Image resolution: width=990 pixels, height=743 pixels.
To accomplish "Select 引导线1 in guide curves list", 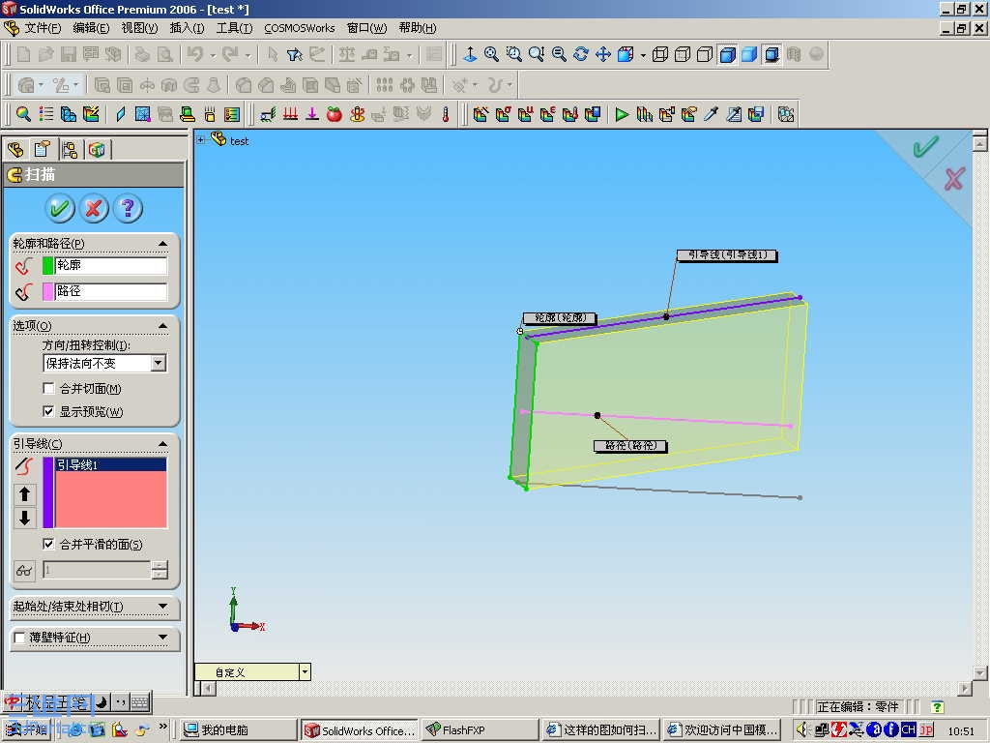I will pyautogui.click(x=110, y=464).
